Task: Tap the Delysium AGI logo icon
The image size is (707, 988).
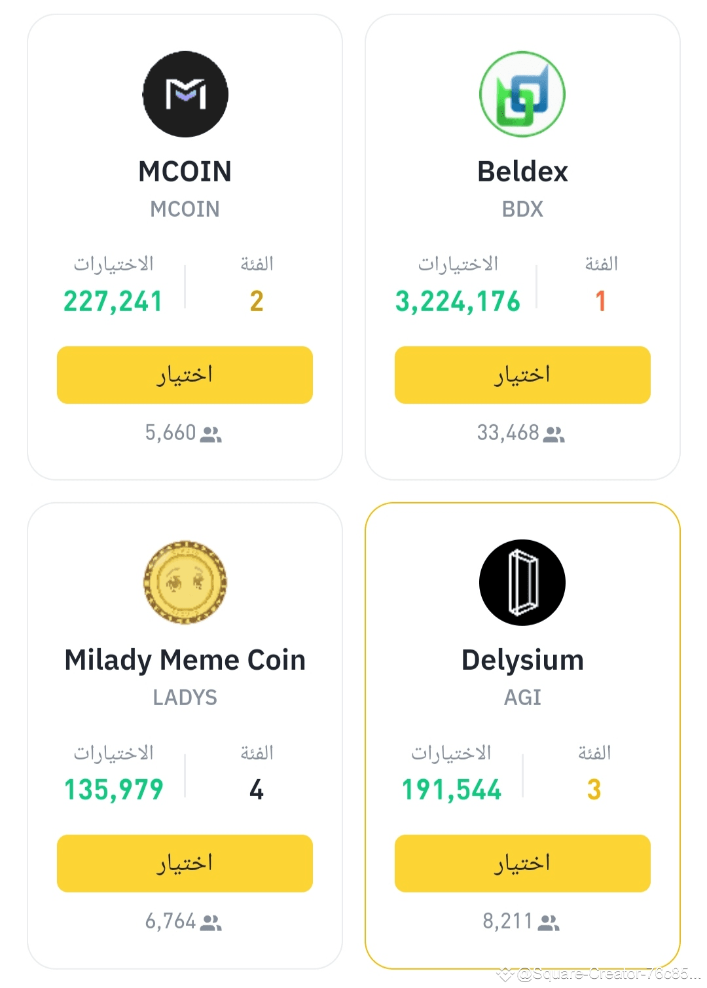Action: (x=522, y=582)
